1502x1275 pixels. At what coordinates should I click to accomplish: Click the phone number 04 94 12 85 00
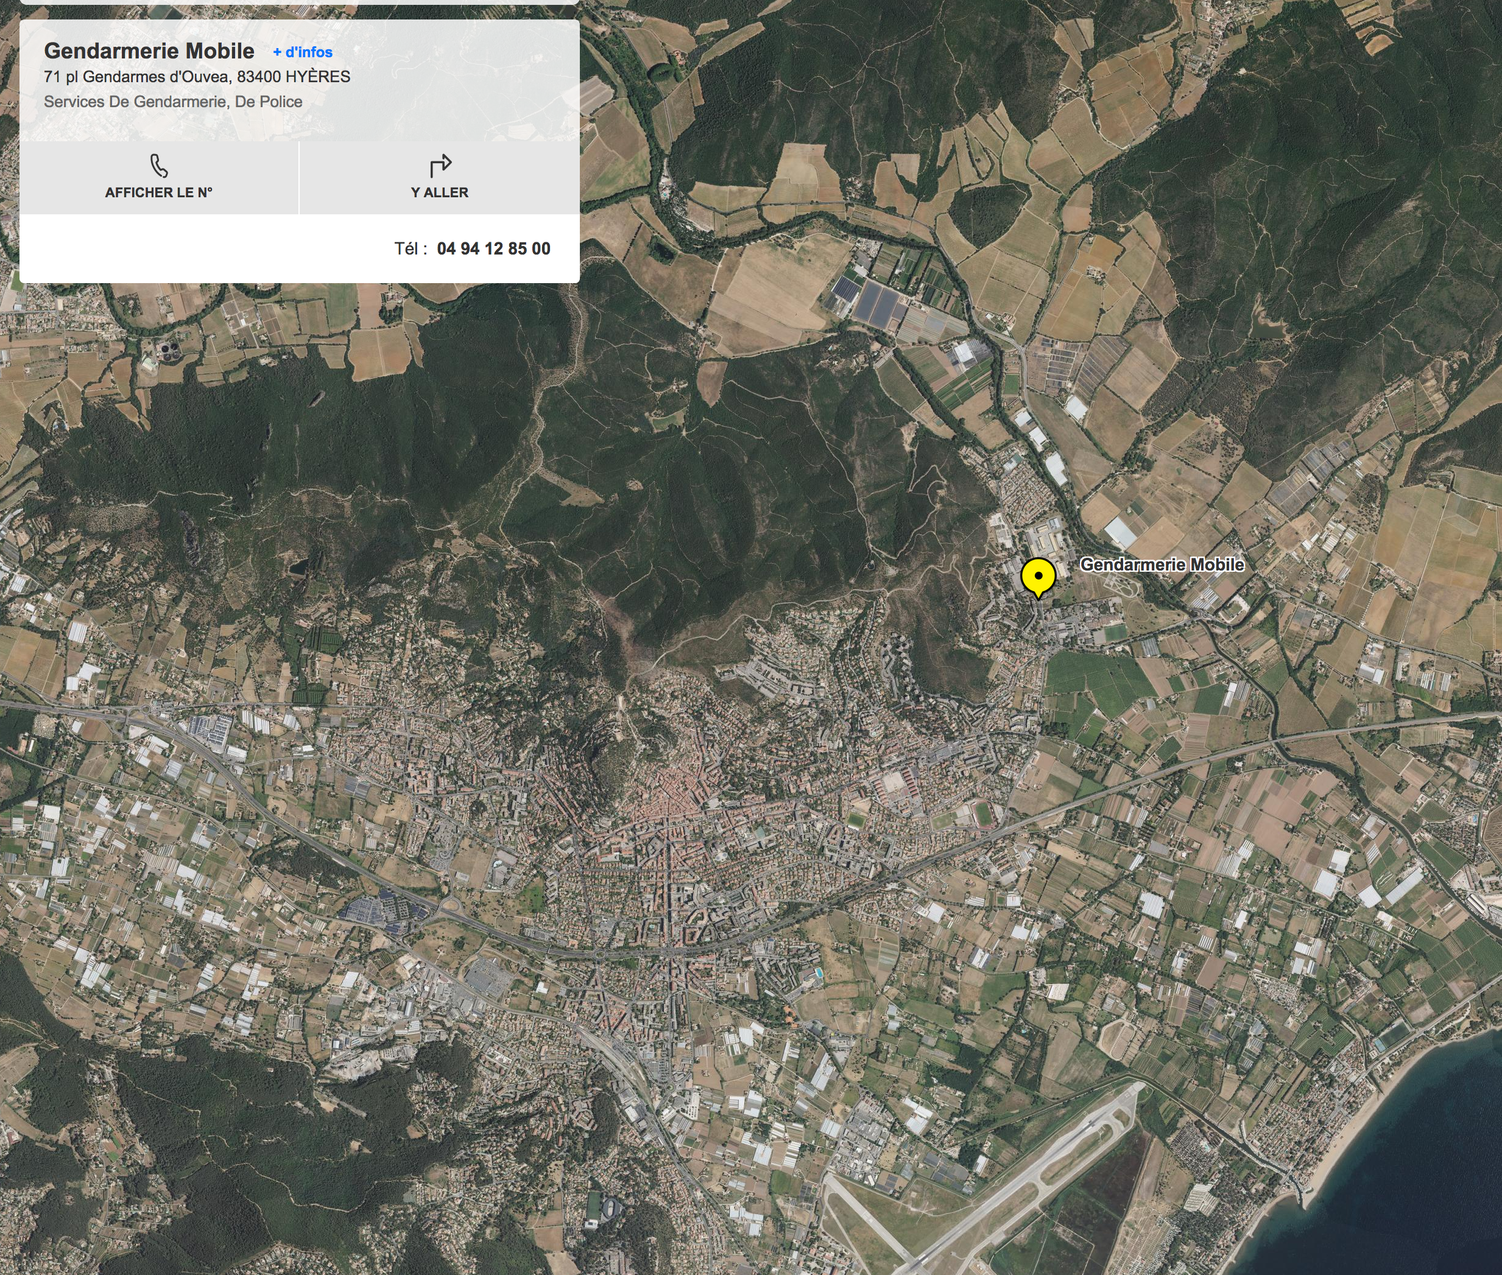tap(493, 248)
